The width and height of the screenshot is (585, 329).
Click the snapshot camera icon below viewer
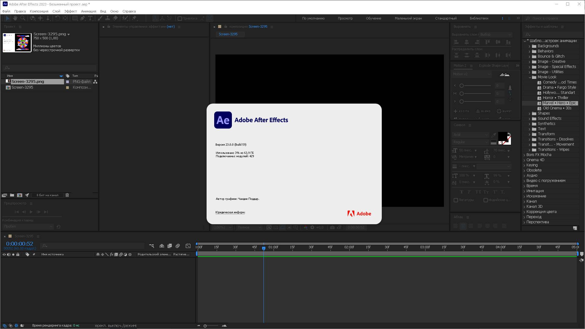point(332,227)
